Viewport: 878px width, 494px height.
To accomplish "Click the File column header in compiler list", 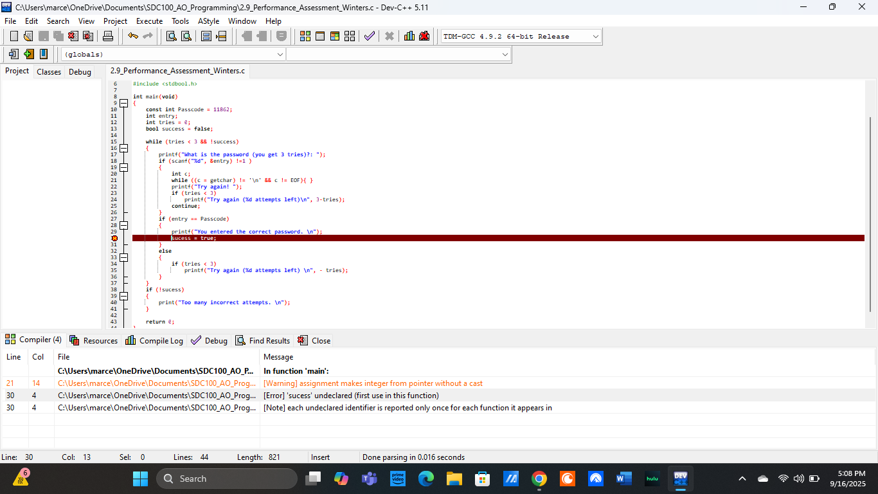I will pos(157,357).
